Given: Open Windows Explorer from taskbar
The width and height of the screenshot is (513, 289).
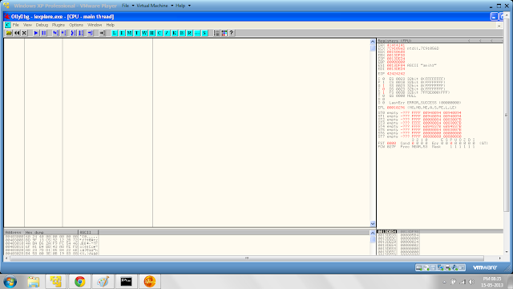Looking at the screenshot, I should pos(33,282).
